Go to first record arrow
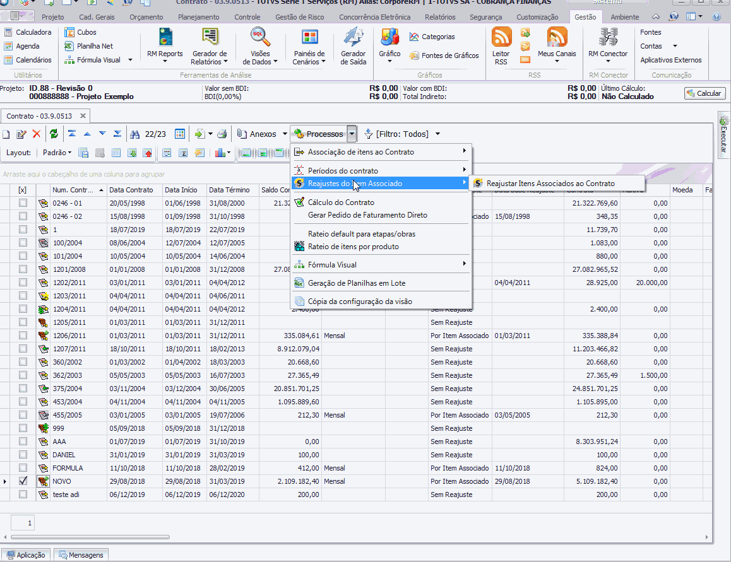Image resolution: width=731 pixels, height=562 pixels. click(72, 134)
